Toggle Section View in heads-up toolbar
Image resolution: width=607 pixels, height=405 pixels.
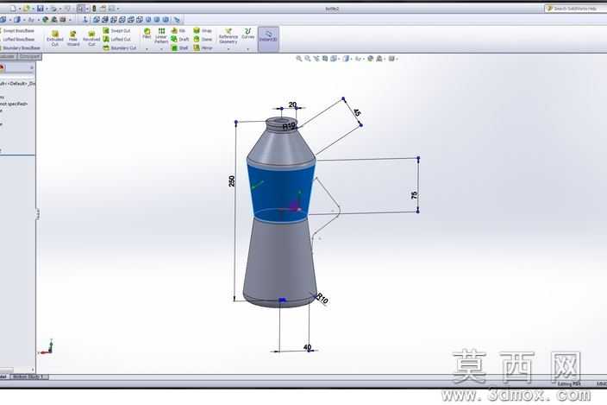[x=325, y=59]
